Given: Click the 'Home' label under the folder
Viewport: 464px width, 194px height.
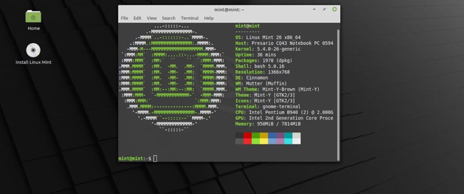Looking at the screenshot, I should (x=34, y=28).
